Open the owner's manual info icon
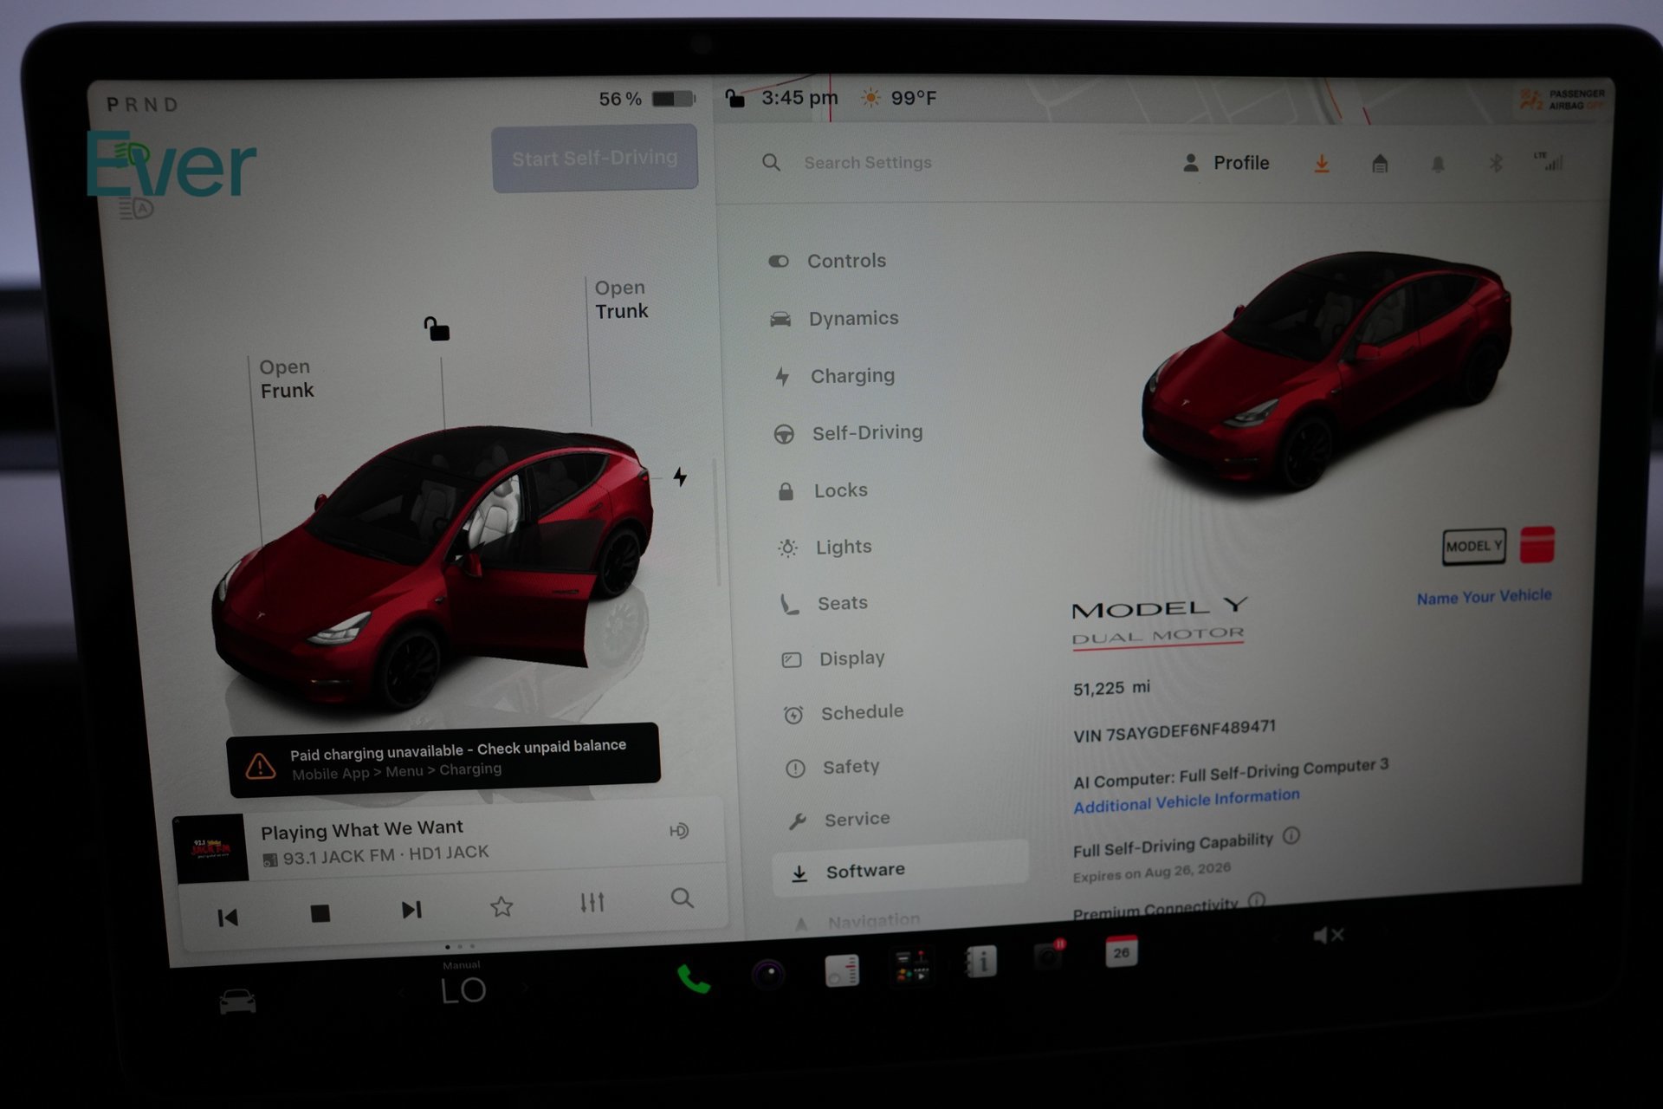The image size is (1663, 1109). pos(981,961)
